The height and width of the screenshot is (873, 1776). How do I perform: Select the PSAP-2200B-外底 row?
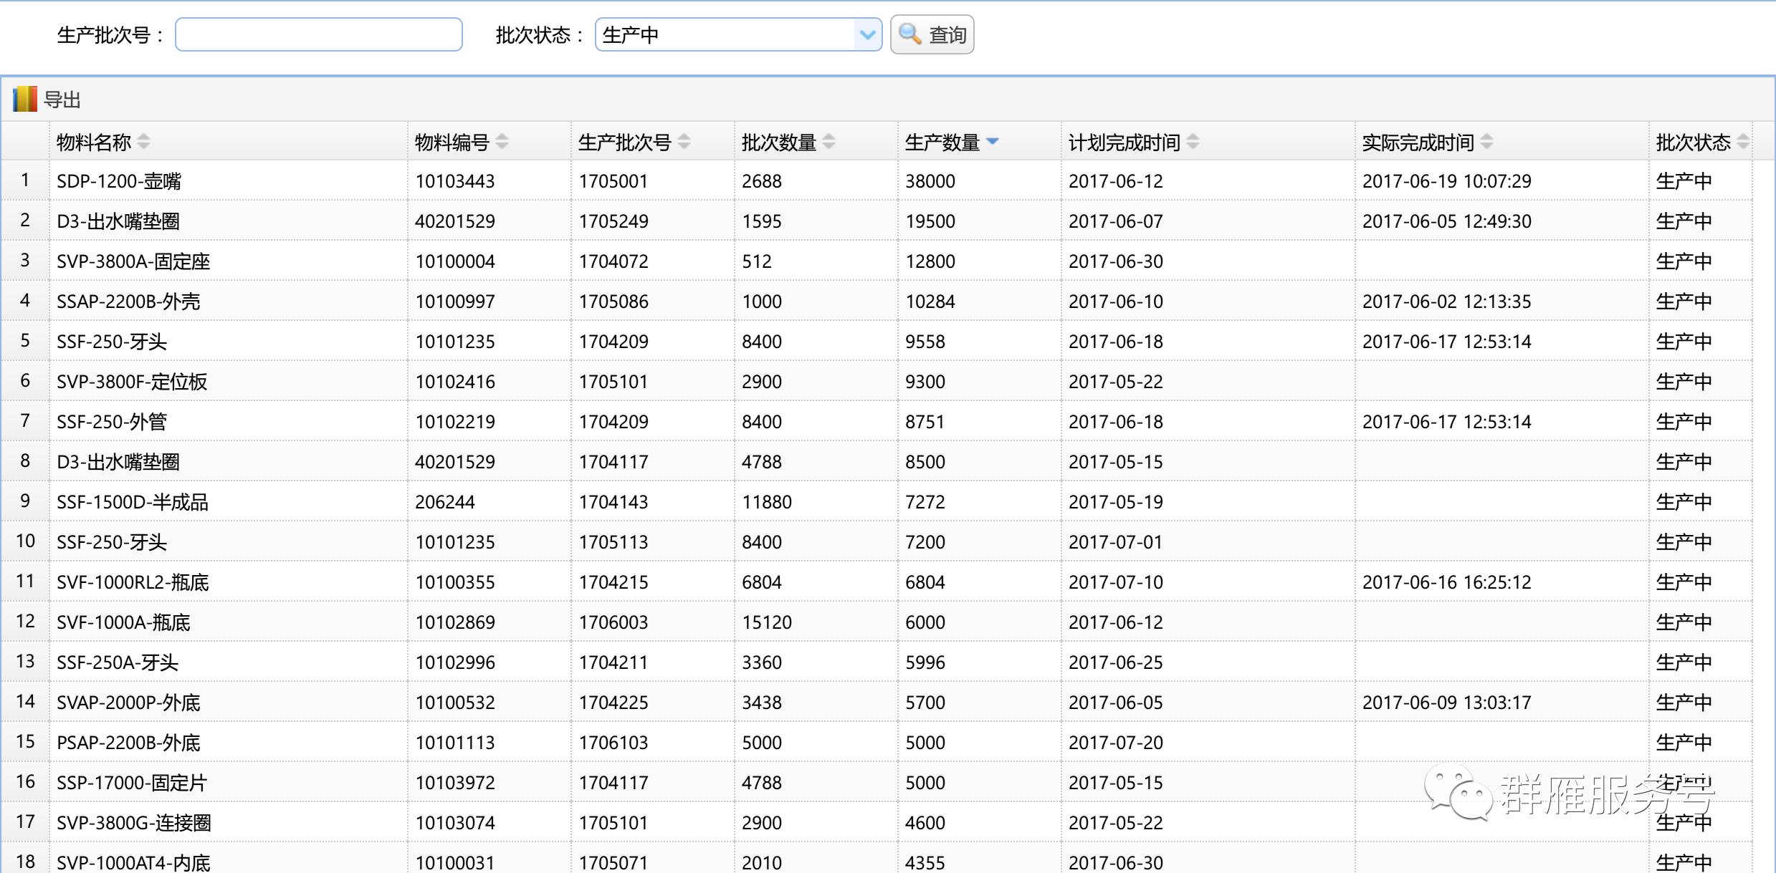click(128, 743)
